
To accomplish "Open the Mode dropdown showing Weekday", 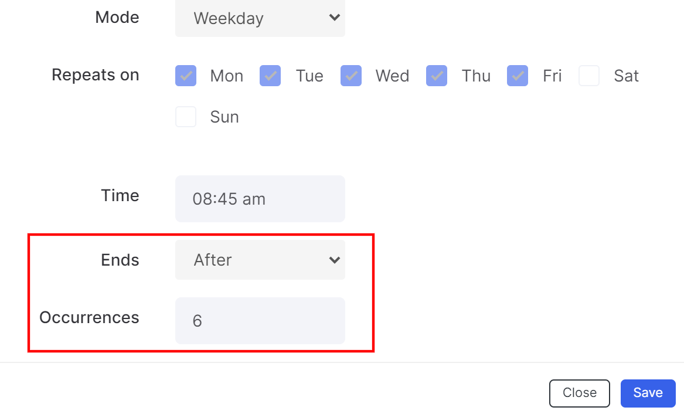I will coord(260,18).
